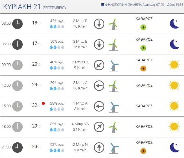Click the 03:00 clock icon
Image resolution: width=184 pixels, height=158 pixels.
17,24
